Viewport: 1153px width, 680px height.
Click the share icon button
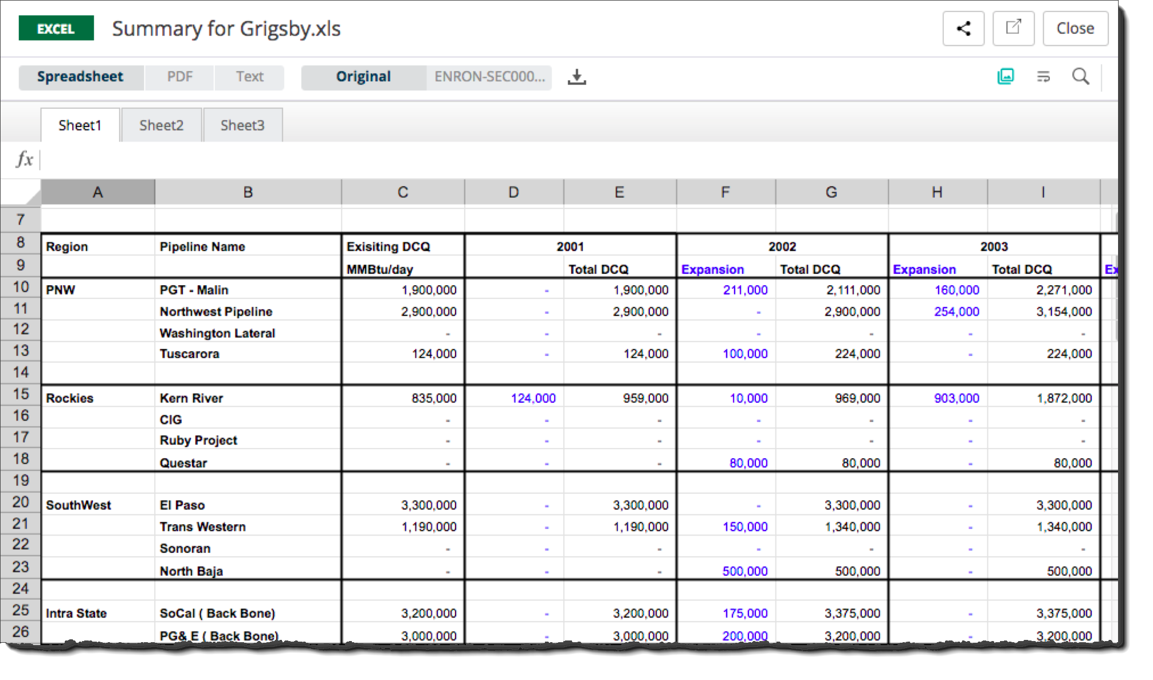(x=963, y=29)
